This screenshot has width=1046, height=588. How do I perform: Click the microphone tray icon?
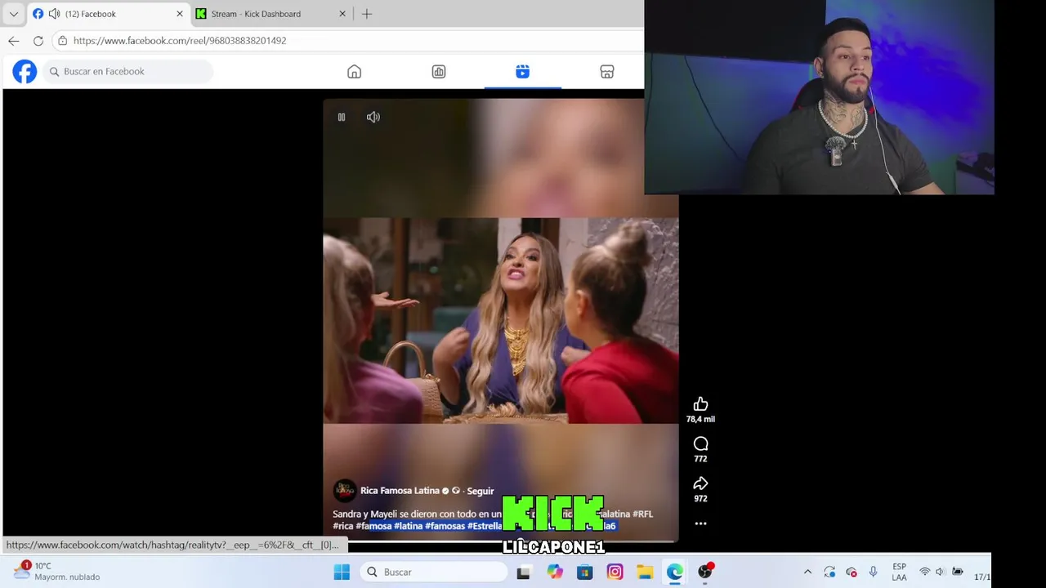click(873, 572)
